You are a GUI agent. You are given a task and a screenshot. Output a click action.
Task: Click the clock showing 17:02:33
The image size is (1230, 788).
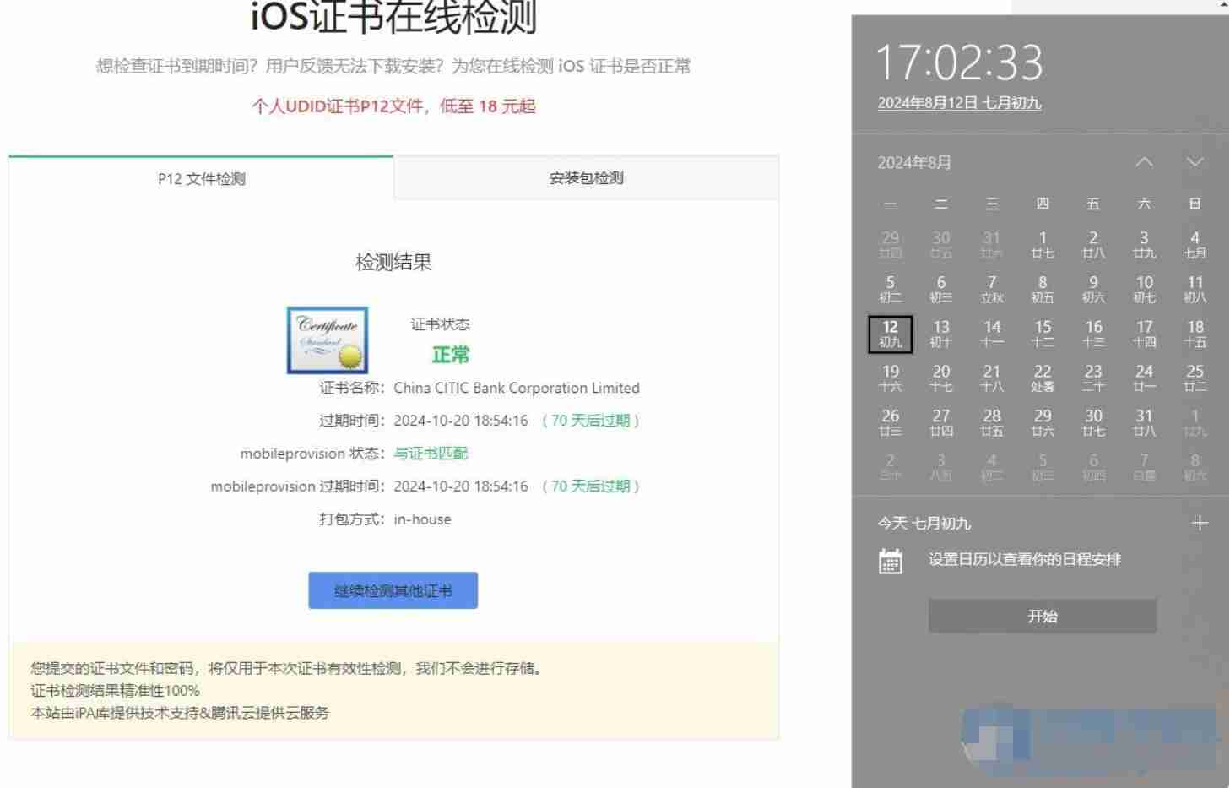pos(958,59)
